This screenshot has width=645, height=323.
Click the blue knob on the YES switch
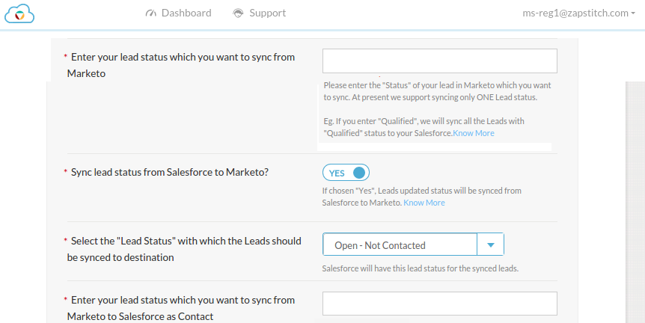tap(359, 173)
